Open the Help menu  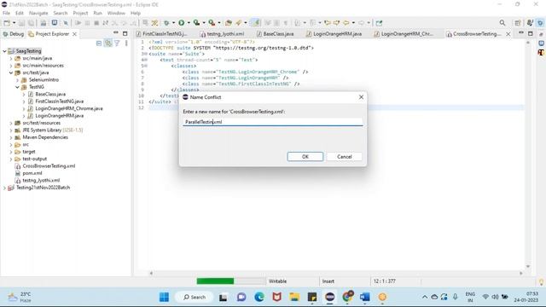[136, 13]
